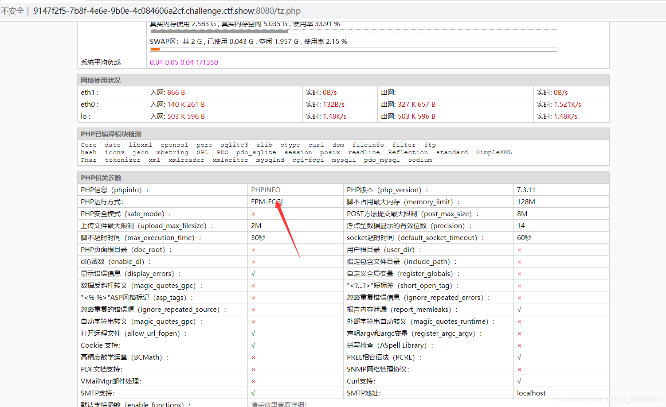This screenshot has width=666, height=407.
Task: Click memory_limit value 128M
Action: coord(526,202)
